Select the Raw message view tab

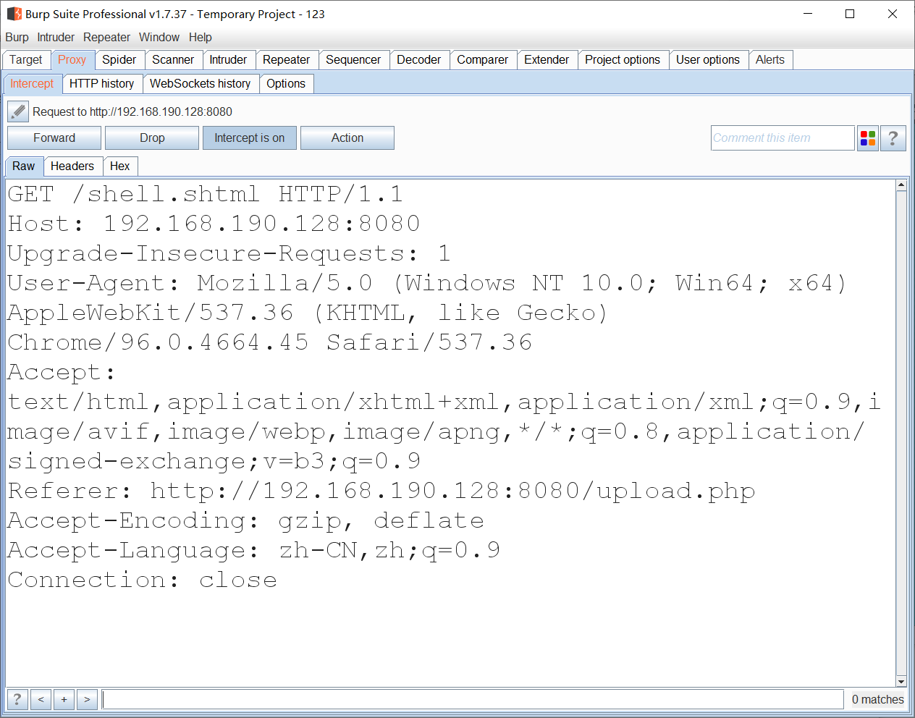tap(24, 166)
